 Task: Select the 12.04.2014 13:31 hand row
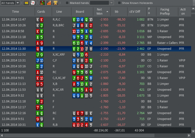coord(96,60)
